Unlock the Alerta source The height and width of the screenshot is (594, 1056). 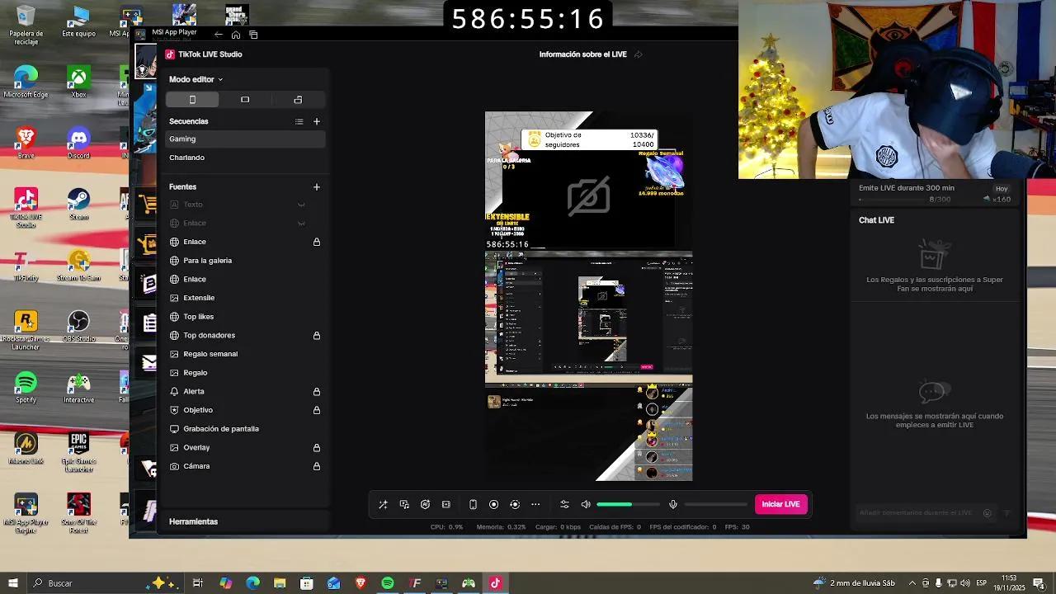click(316, 392)
